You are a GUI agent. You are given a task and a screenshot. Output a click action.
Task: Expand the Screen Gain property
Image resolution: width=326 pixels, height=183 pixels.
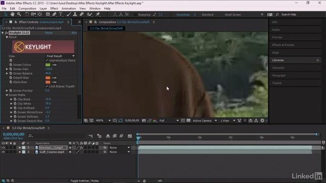(x=7, y=69)
